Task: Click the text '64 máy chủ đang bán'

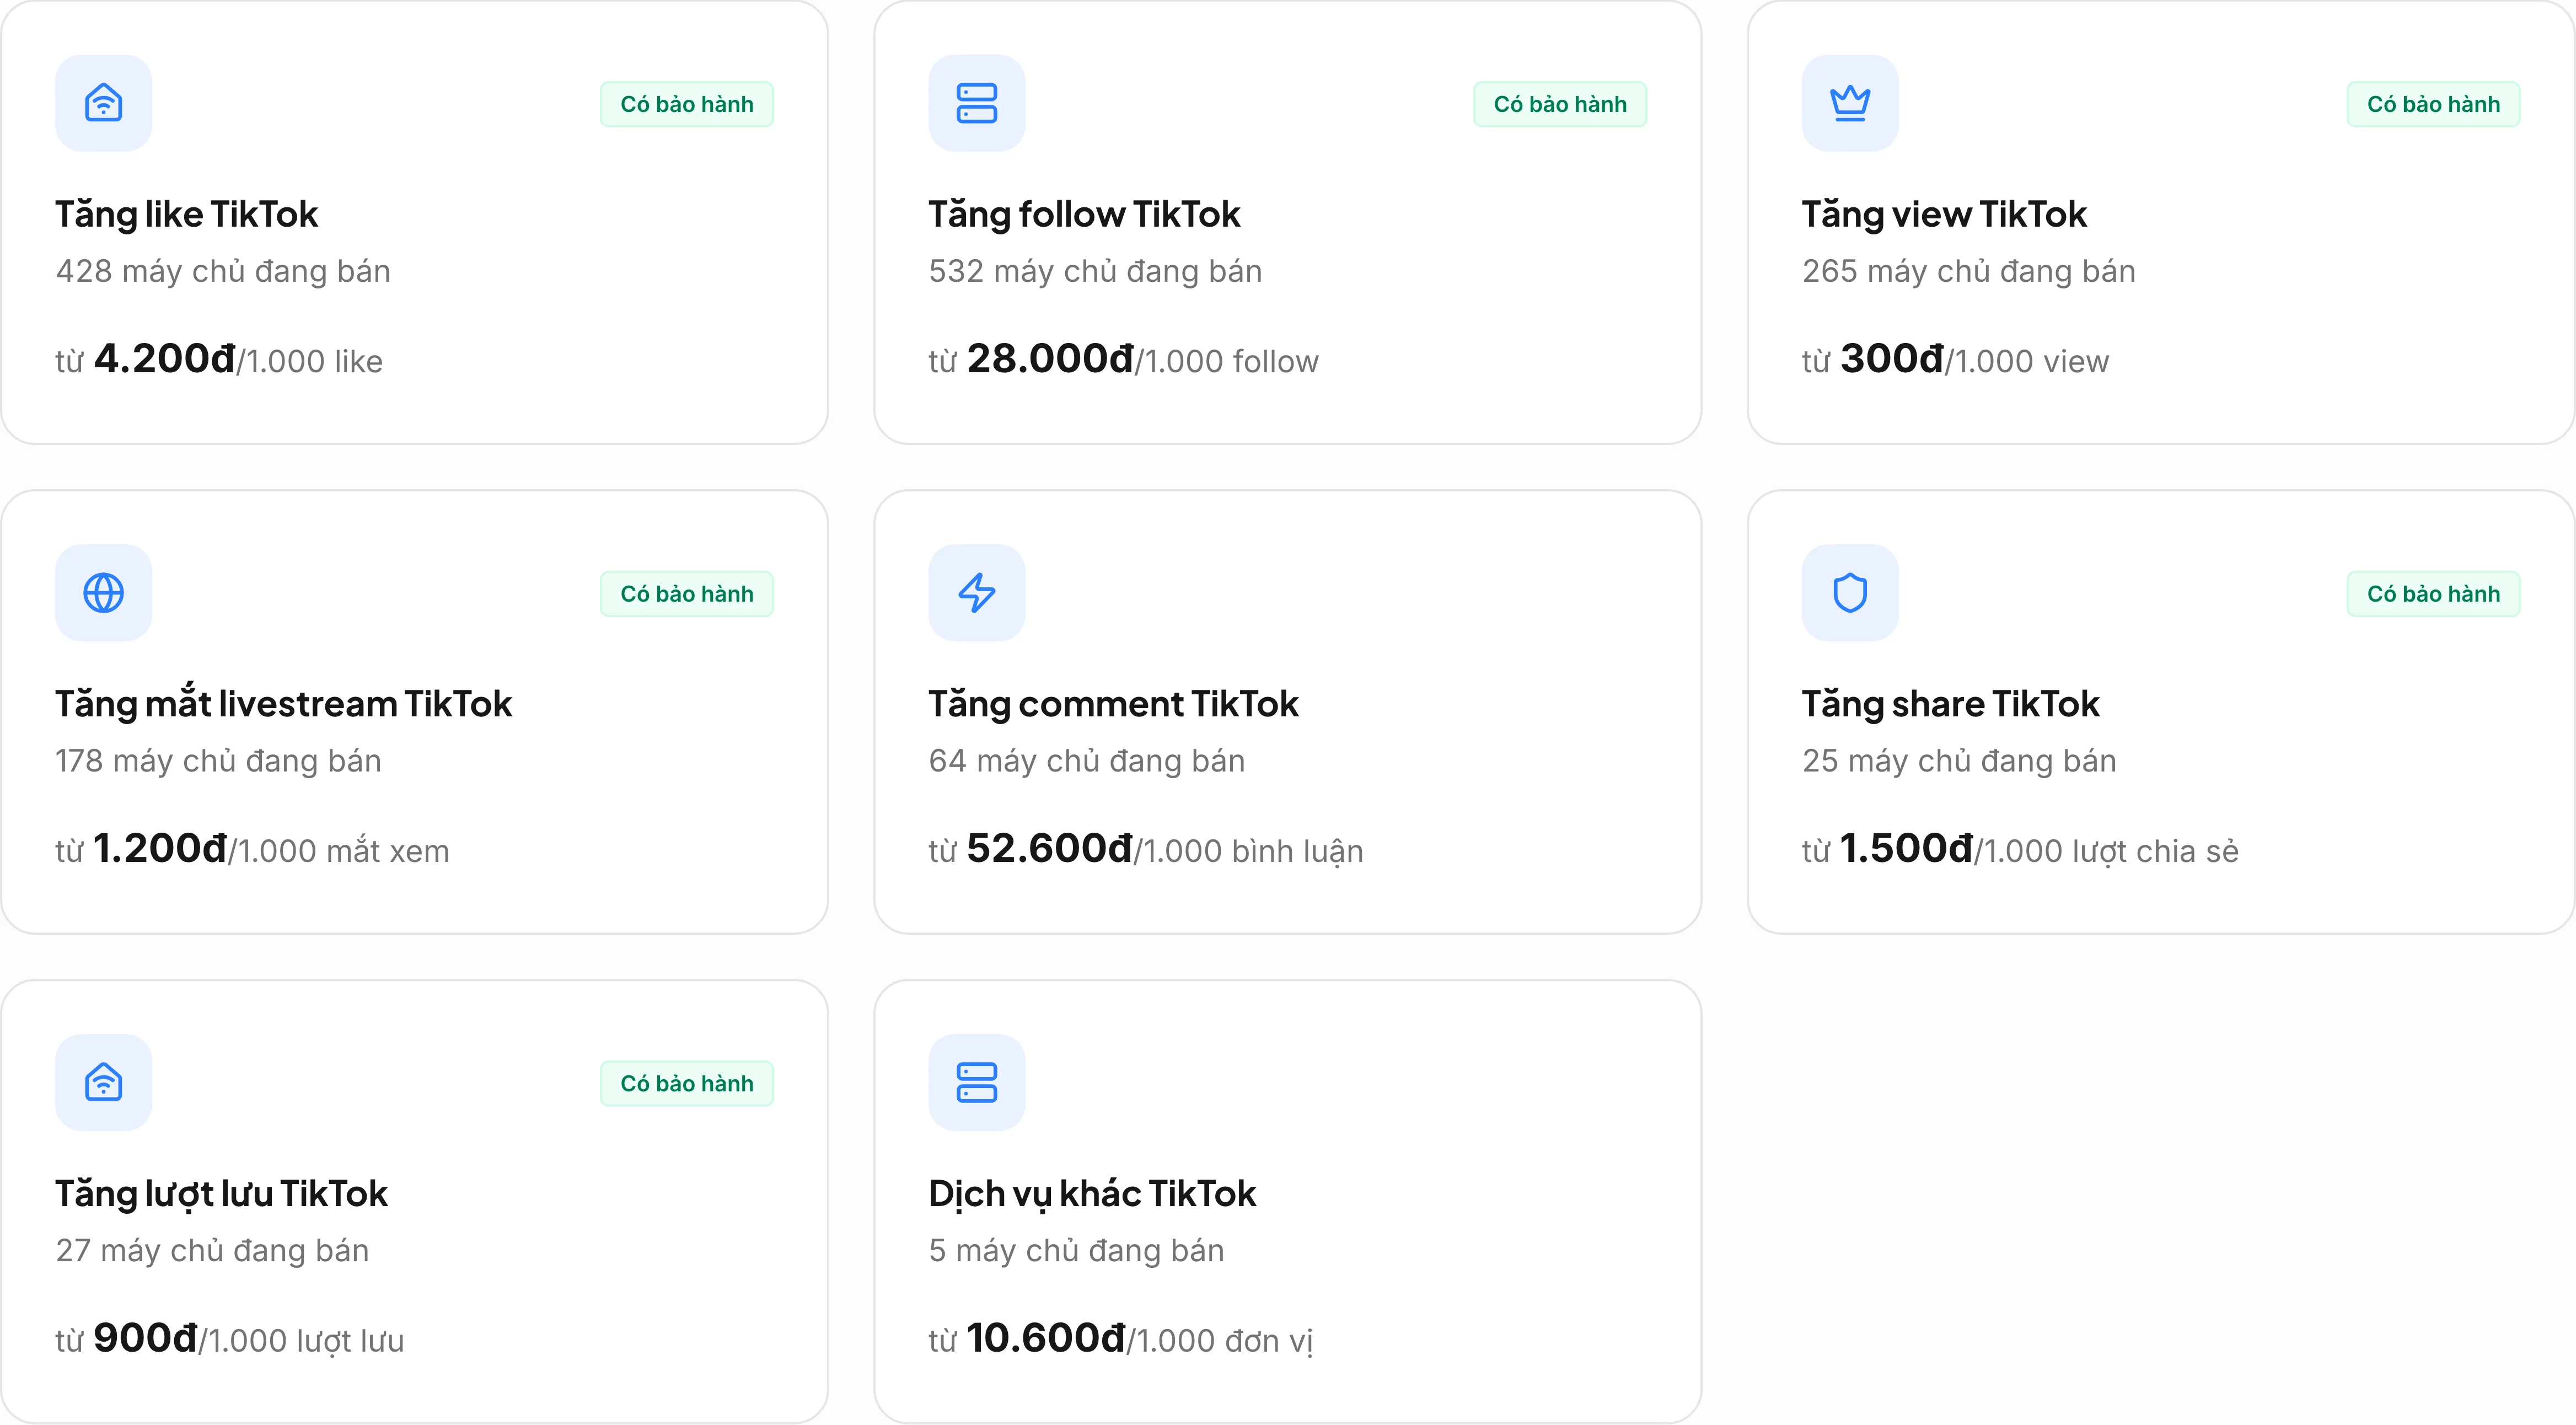Action: (x=1087, y=761)
